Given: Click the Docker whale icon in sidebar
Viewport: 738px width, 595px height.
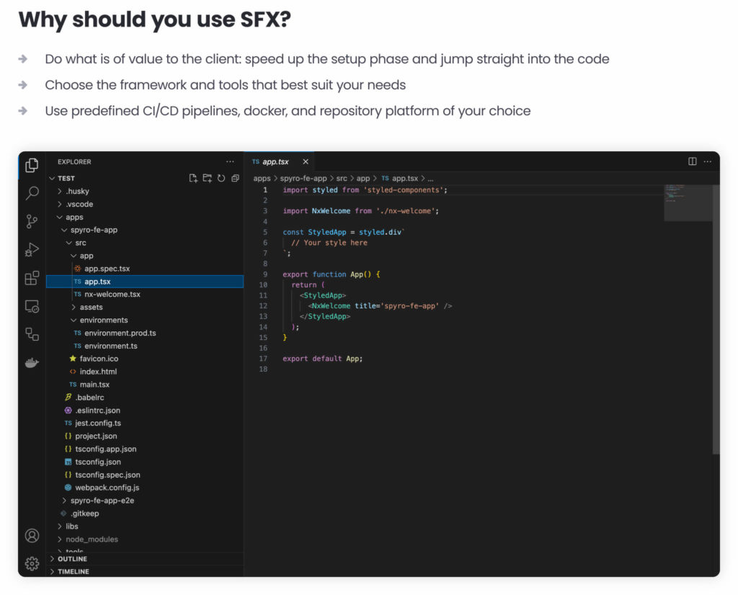Looking at the screenshot, I should [x=31, y=362].
